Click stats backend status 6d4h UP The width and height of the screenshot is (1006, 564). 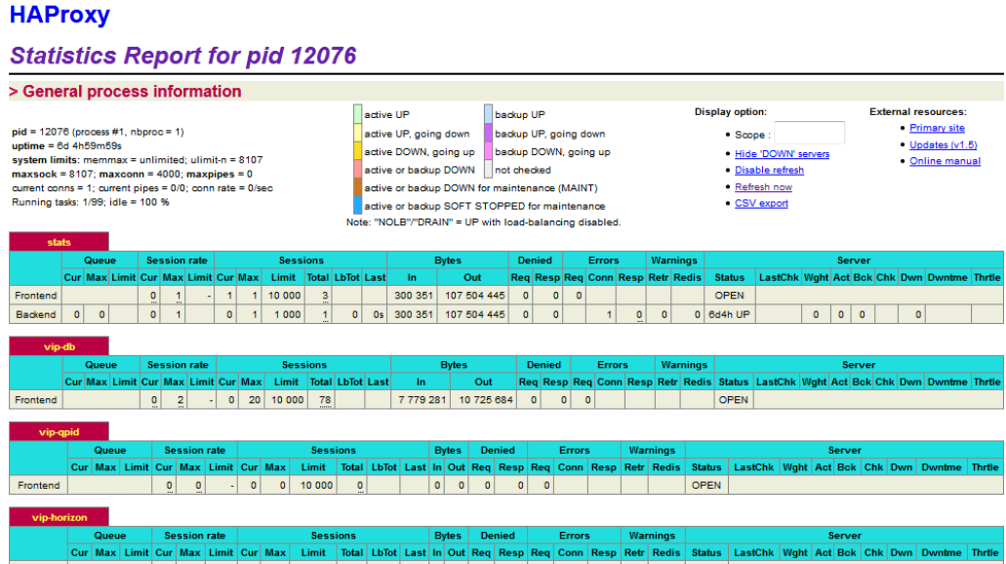tap(729, 314)
